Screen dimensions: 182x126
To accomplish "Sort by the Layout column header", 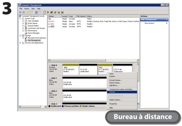I will (x=64, y=16).
